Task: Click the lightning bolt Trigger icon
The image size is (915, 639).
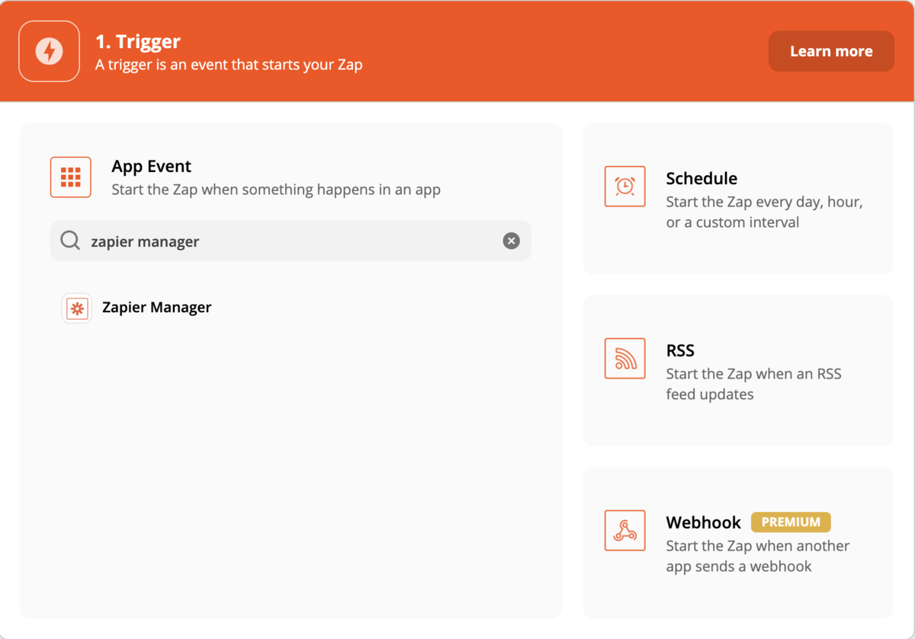Action: (x=50, y=51)
